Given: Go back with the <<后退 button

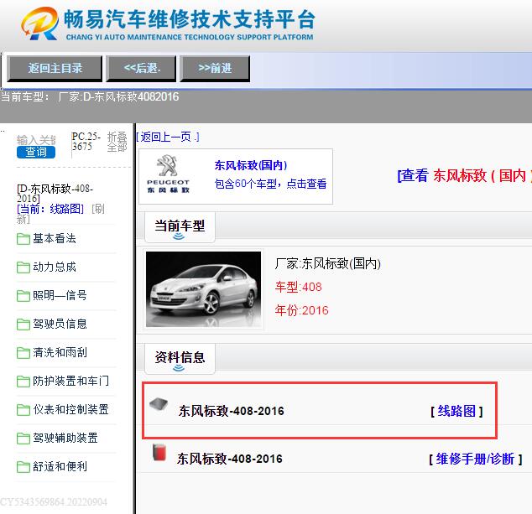Looking at the screenshot, I should (x=141, y=69).
